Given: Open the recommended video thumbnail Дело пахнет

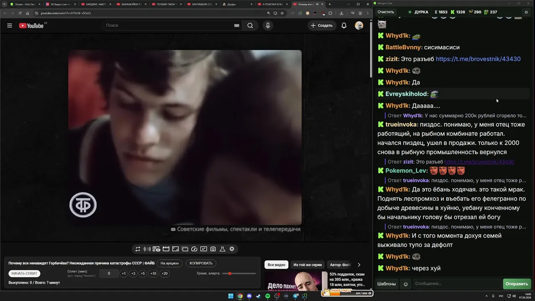Looking at the screenshot, I should [x=296, y=281].
